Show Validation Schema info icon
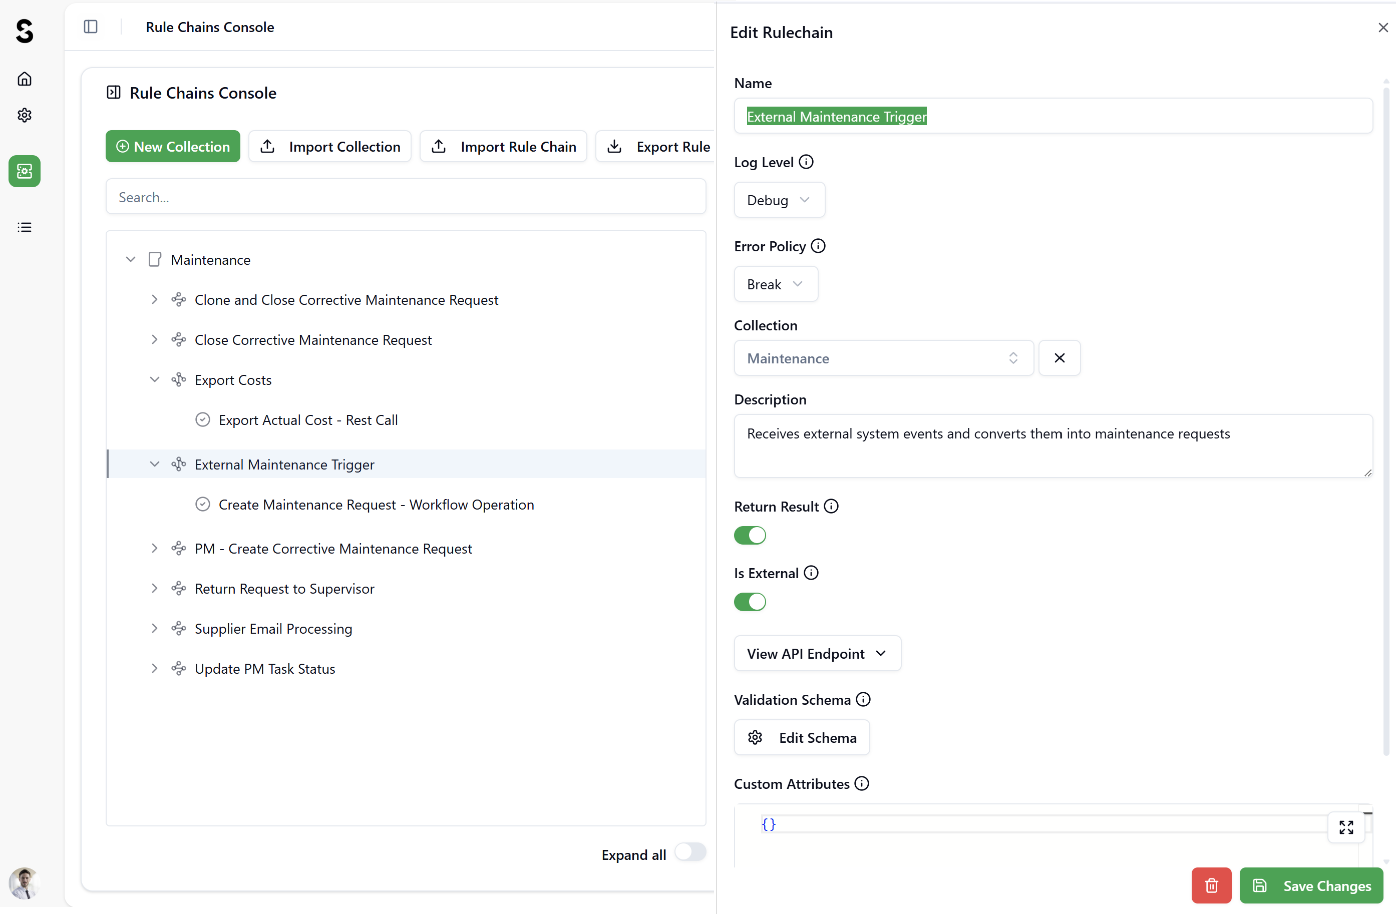Image resolution: width=1396 pixels, height=914 pixels. pos(863,700)
